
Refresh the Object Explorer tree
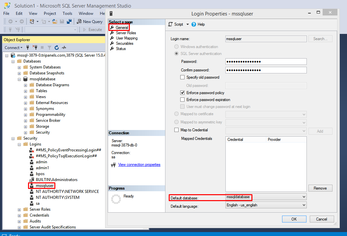coord(57,47)
